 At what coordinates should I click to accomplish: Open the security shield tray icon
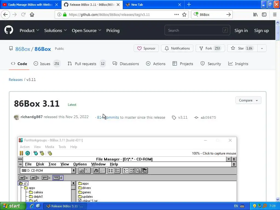click(255, 206)
